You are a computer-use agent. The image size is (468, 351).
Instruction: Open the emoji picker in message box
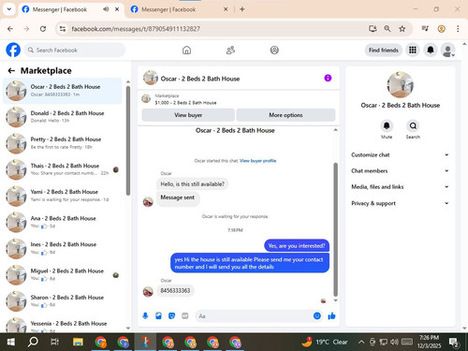317,316
